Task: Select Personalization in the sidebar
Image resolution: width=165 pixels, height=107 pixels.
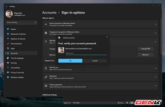Action: [22, 44]
